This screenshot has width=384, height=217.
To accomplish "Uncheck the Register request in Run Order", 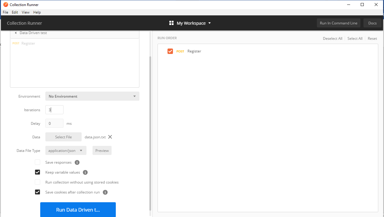I will (170, 51).
